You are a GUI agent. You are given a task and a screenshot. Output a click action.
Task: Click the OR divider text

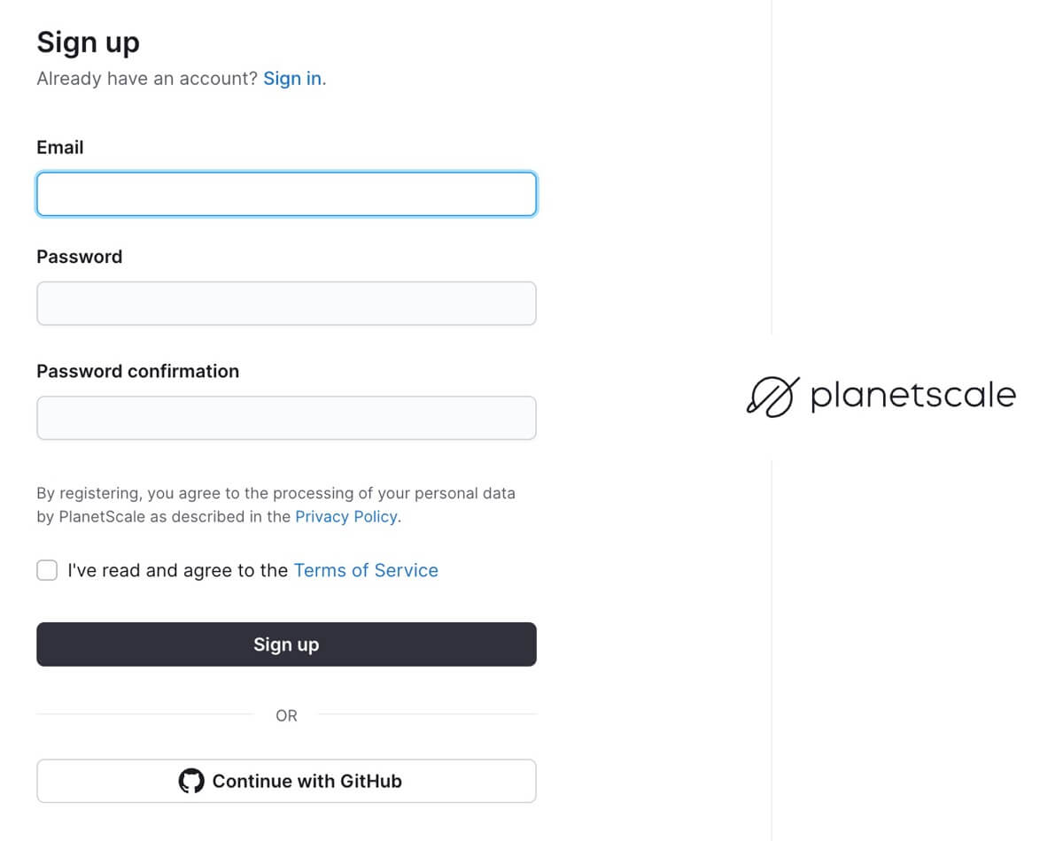click(286, 715)
